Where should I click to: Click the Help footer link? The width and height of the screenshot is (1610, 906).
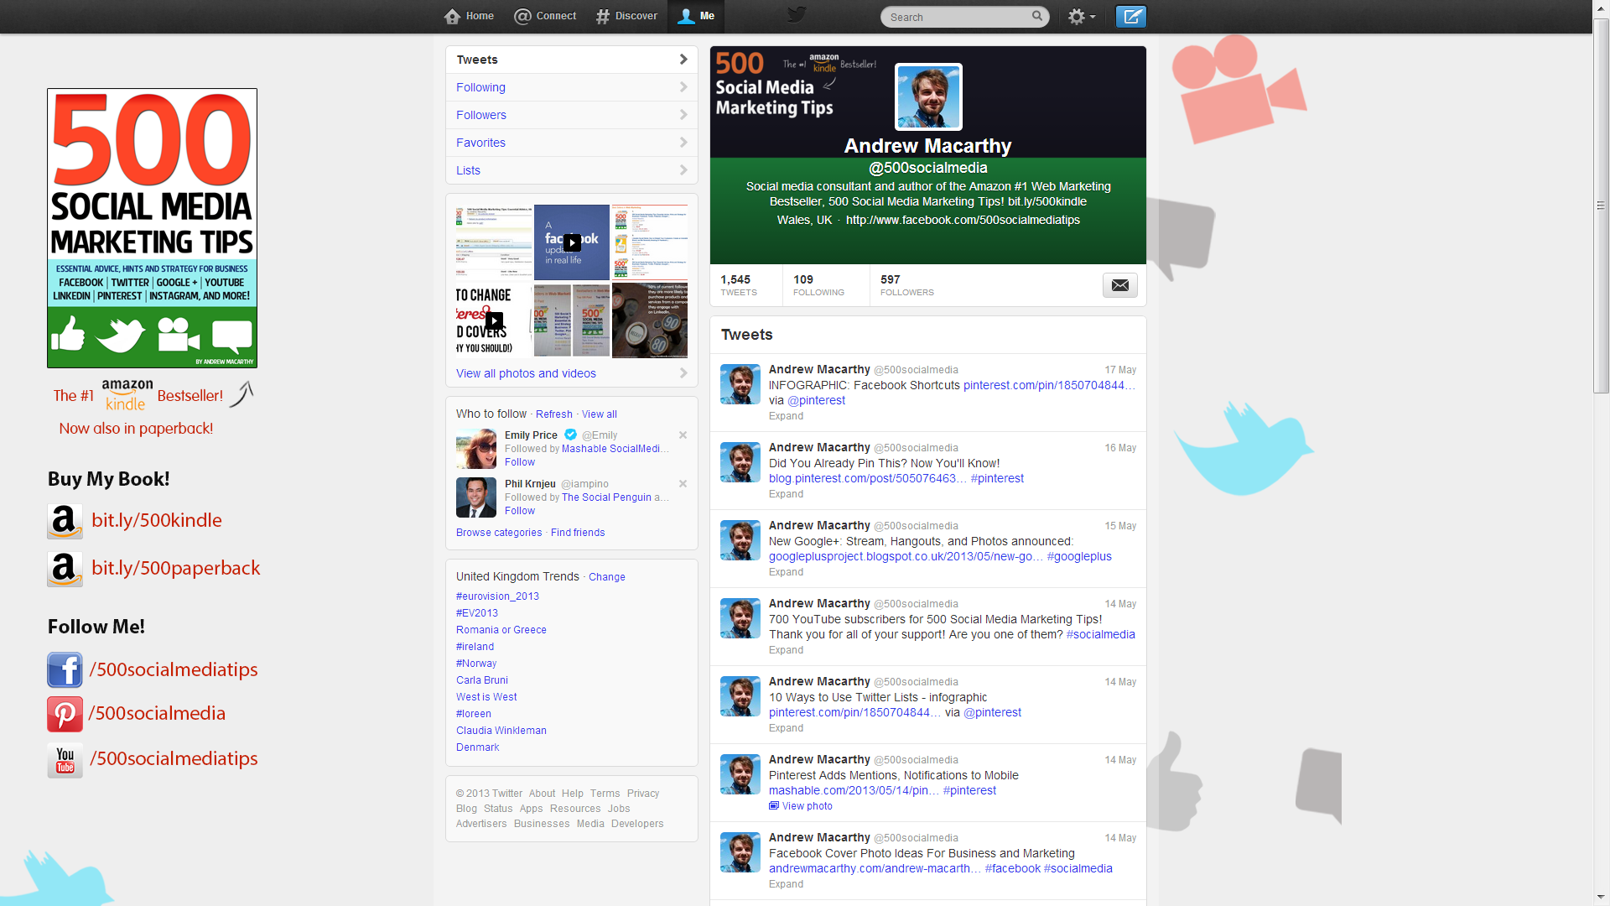[573, 794]
